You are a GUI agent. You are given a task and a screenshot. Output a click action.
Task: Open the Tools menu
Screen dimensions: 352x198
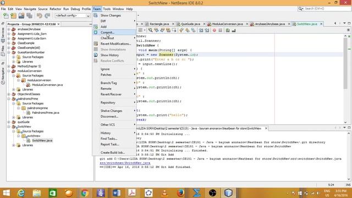tap(107, 9)
